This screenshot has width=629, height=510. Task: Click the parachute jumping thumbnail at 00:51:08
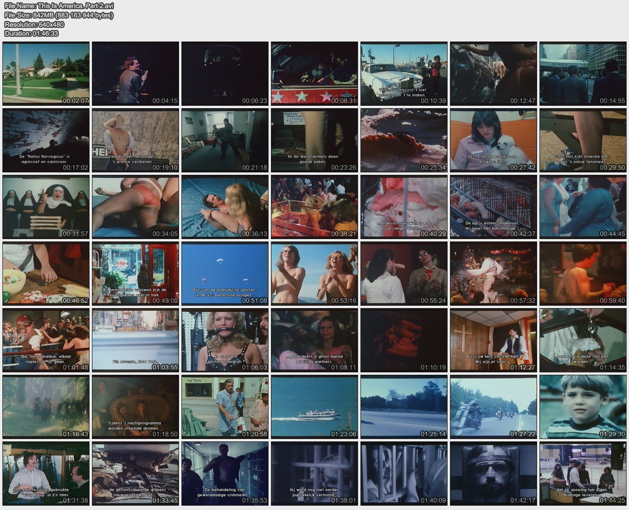(225, 273)
